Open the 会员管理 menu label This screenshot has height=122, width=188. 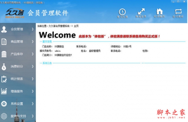17,29
